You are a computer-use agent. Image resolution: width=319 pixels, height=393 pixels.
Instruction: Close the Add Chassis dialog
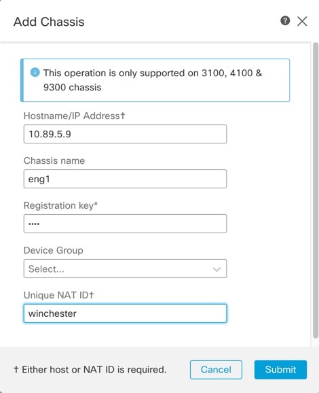pyautogui.click(x=302, y=21)
